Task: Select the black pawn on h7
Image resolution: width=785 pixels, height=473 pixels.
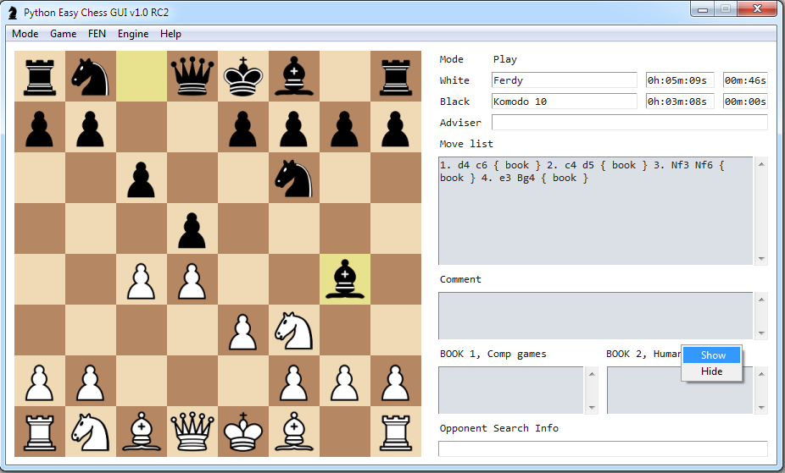Action: pyautogui.click(x=396, y=127)
